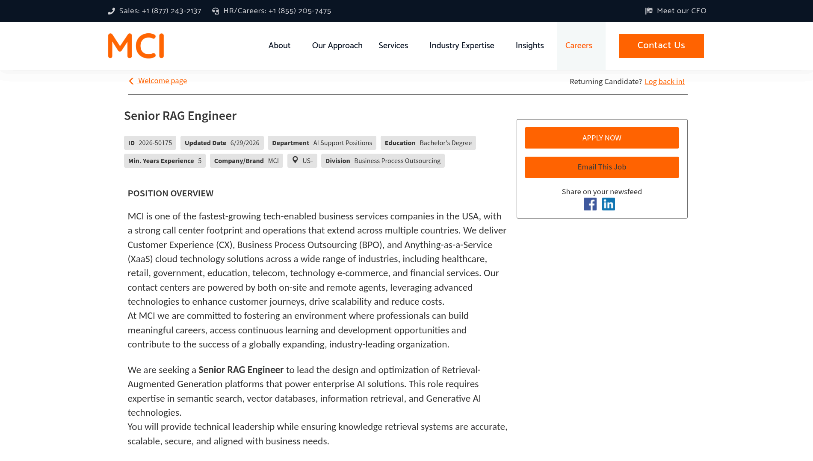Click the Min. Years Experience 5 tag
Image resolution: width=813 pixels, height=461 pixels.
[165, 161]
